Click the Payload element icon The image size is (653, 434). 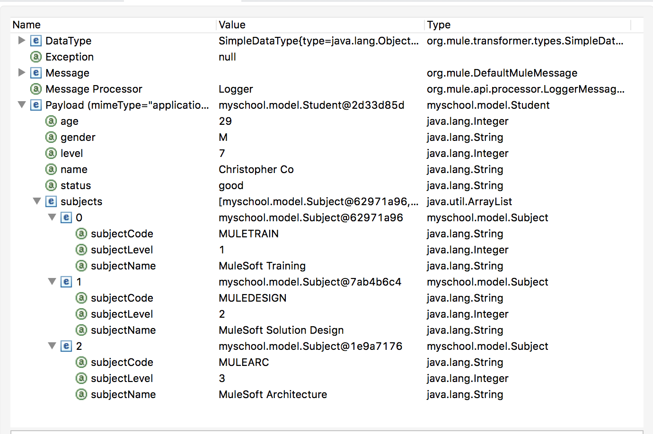point(36,105)
